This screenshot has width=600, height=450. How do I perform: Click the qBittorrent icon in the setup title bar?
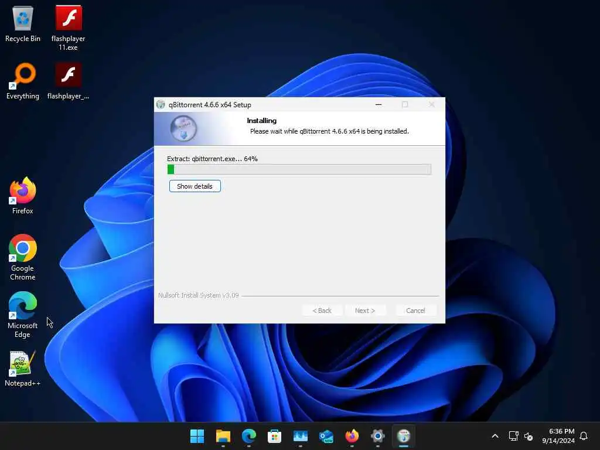tap(161, 104)
